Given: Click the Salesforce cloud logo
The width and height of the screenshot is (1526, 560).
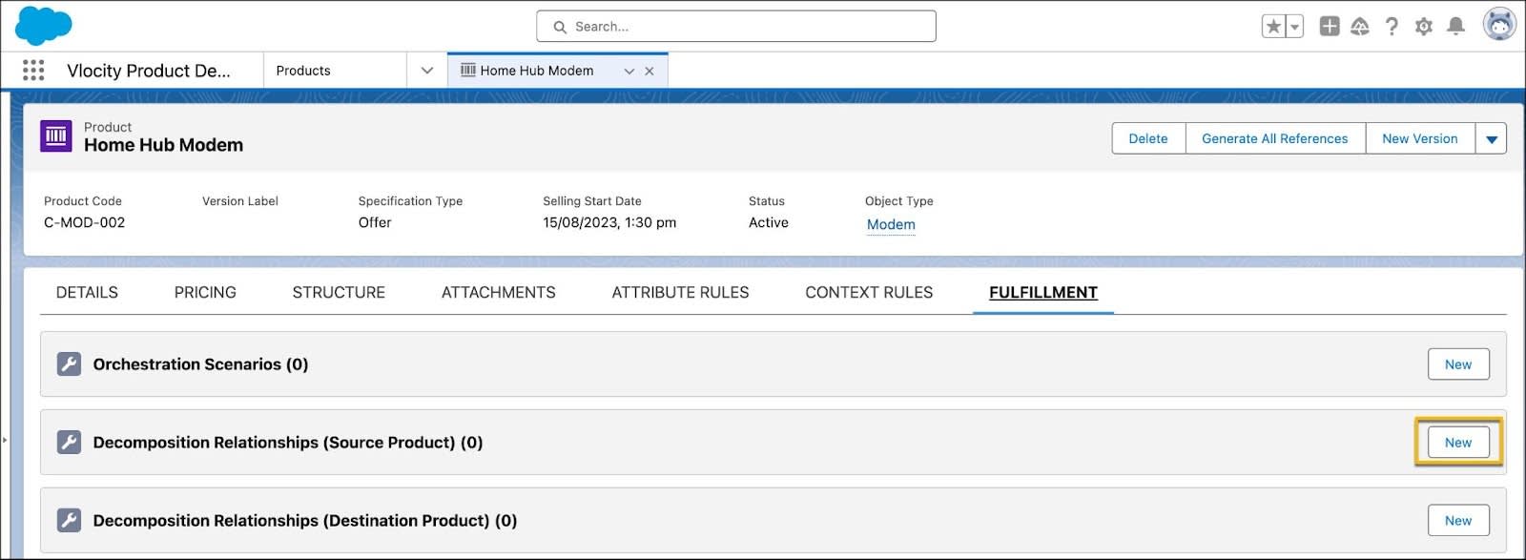Looking at the screenshot, I should click(43, 26).
